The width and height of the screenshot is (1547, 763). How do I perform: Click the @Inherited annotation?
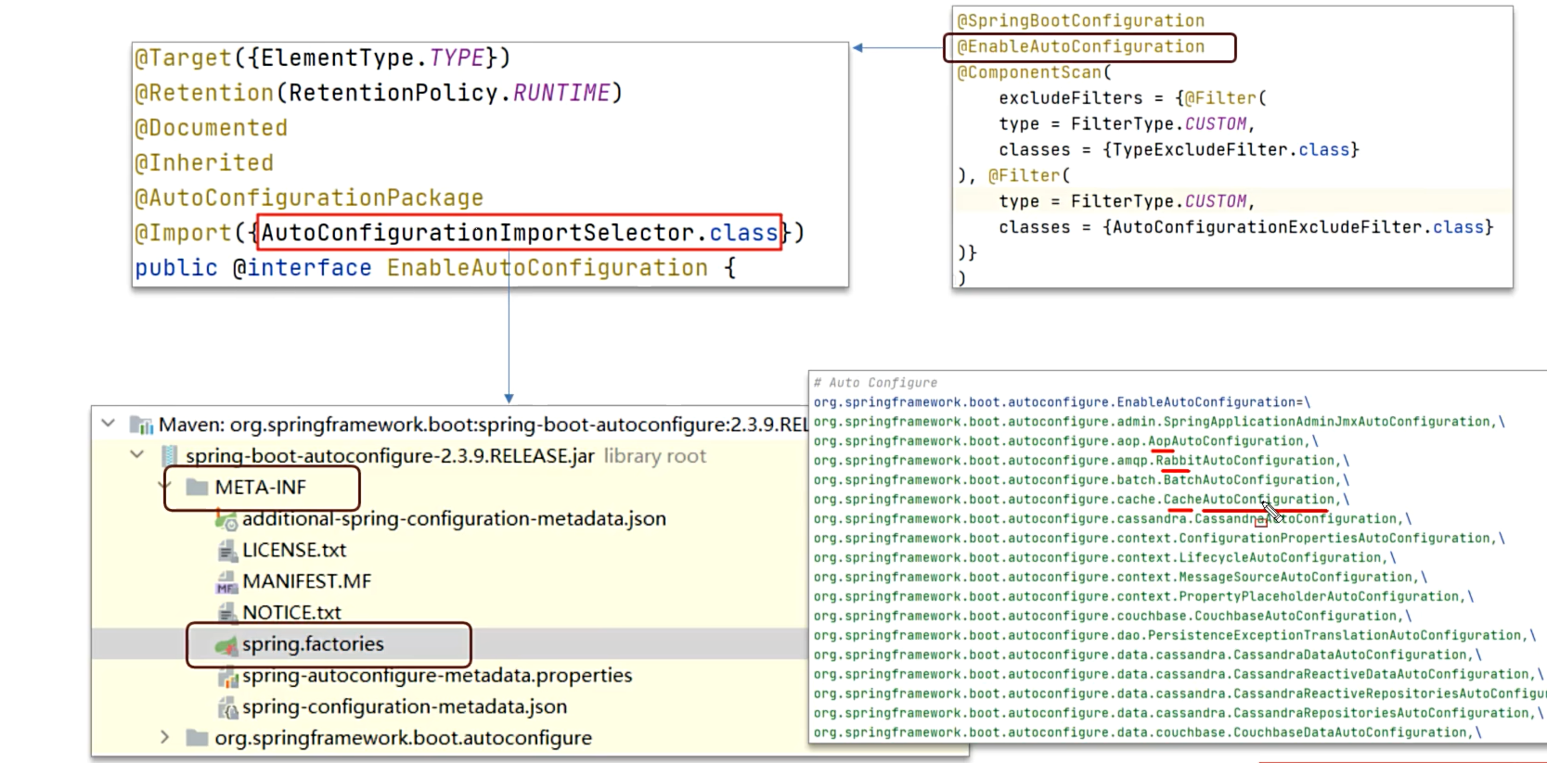[204, 162]
